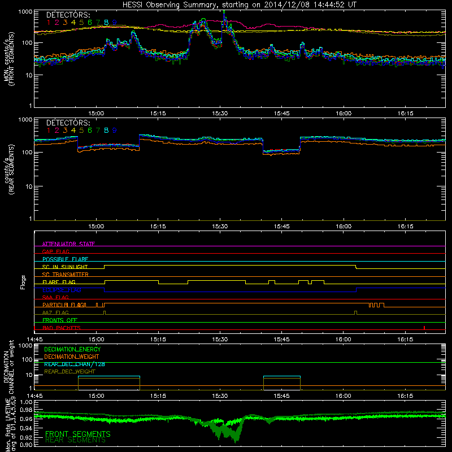
Task: Click 15:30 time tick below front segments plot
Action: point(220,114)
